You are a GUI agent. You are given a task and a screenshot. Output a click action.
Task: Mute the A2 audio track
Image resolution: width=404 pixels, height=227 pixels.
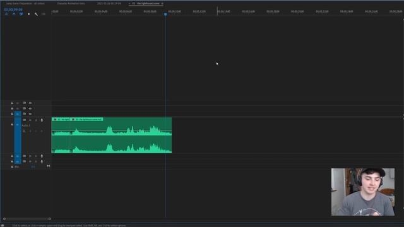point(30,156)
